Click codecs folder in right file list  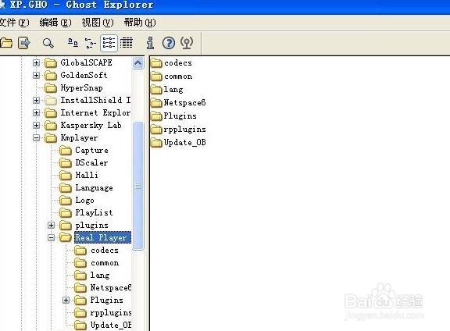[x=171, y=62]
